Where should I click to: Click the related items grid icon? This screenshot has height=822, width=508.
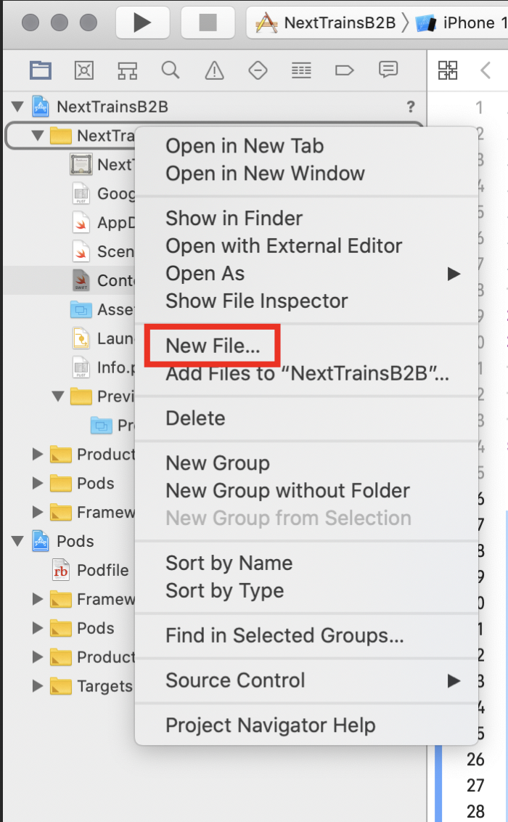(448, 70)
